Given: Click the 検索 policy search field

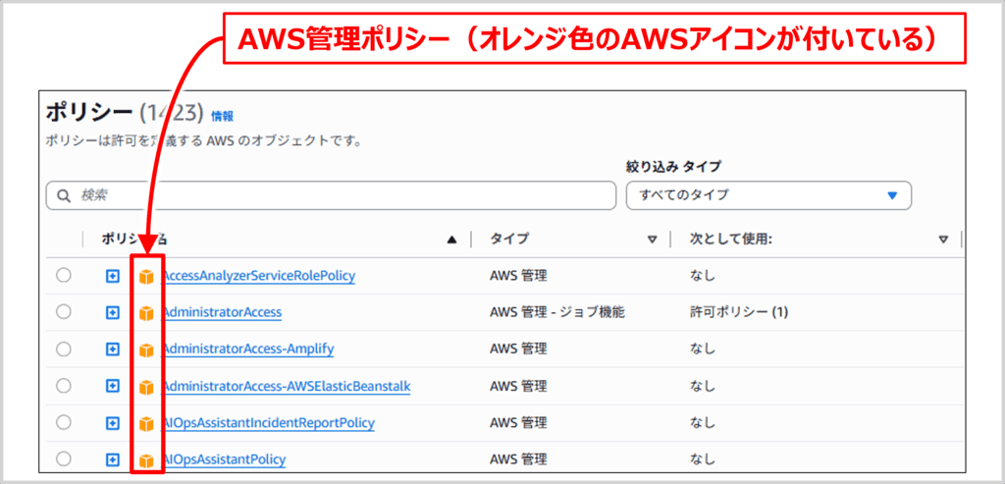Looking at the screenshot, I should coord(331,195).
